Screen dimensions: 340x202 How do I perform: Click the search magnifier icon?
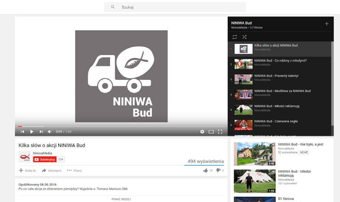click(x=113, y=7)
